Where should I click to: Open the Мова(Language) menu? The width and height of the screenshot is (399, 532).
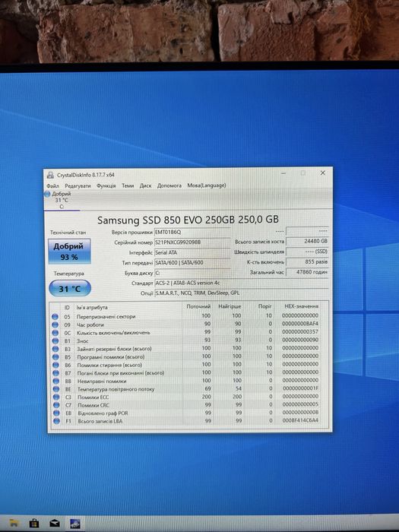(207, 185)
